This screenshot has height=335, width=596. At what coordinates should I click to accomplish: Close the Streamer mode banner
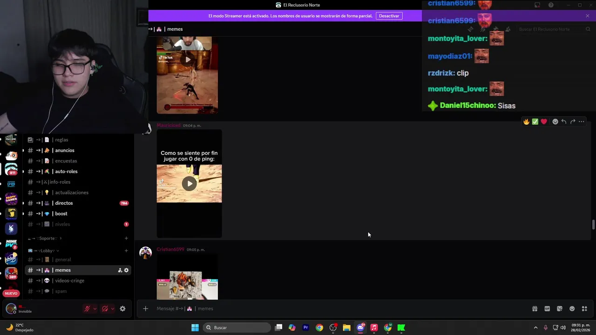[x=588, y=16]
